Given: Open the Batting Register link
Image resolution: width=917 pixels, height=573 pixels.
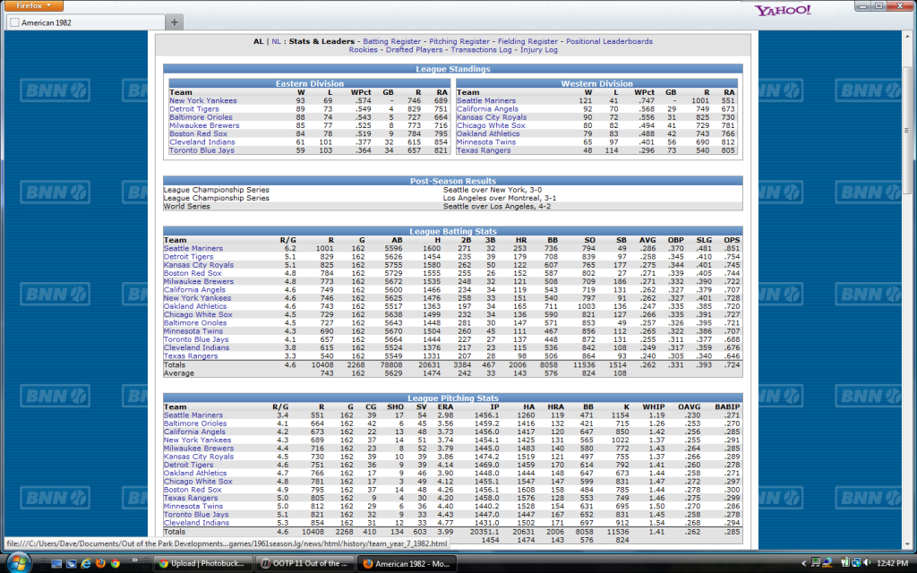Looking at the screenshot, I should click(392, 41).
